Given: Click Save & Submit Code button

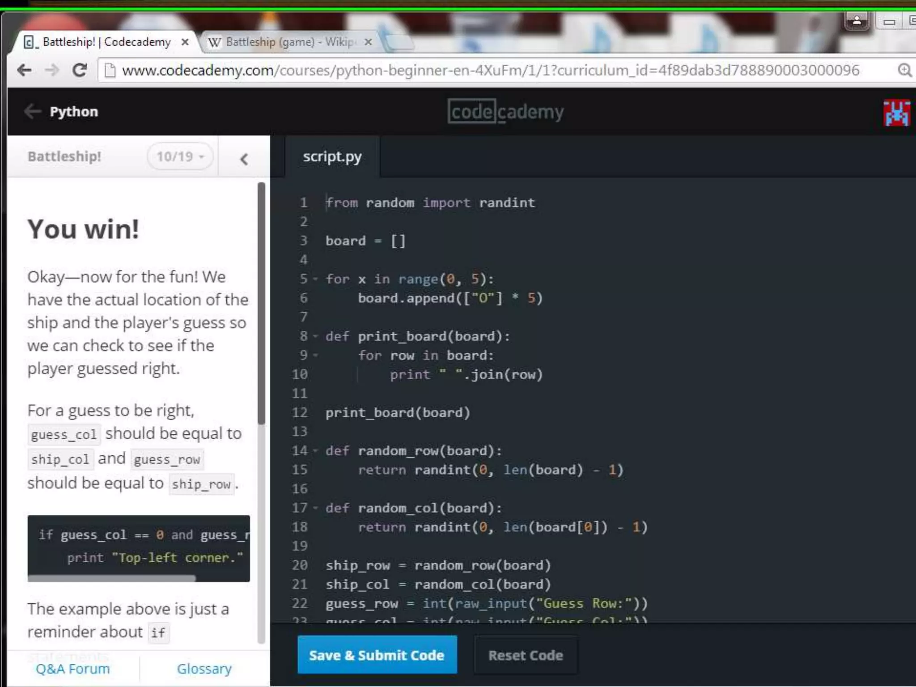Looking at the screenshot, I should (377, 655).
